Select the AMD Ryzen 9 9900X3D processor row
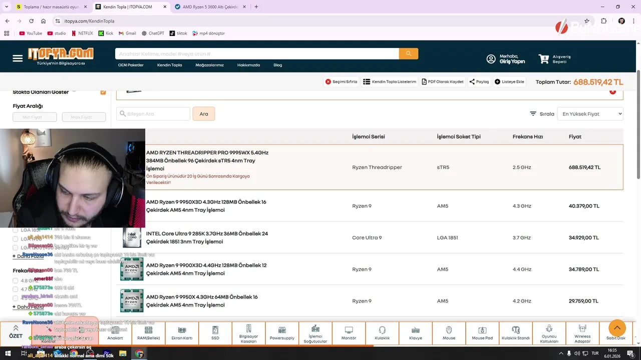The width and height of the screenshot is (641, 360). pos(370,269)
